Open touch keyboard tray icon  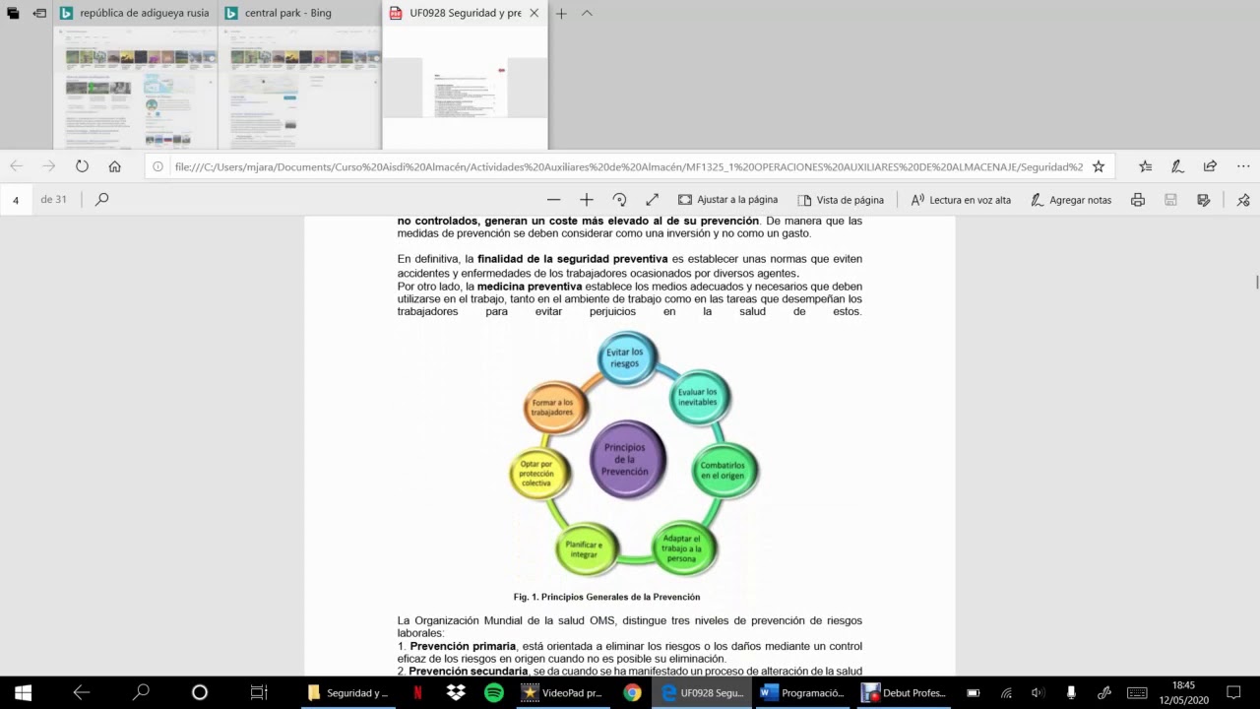point(1136,692)
